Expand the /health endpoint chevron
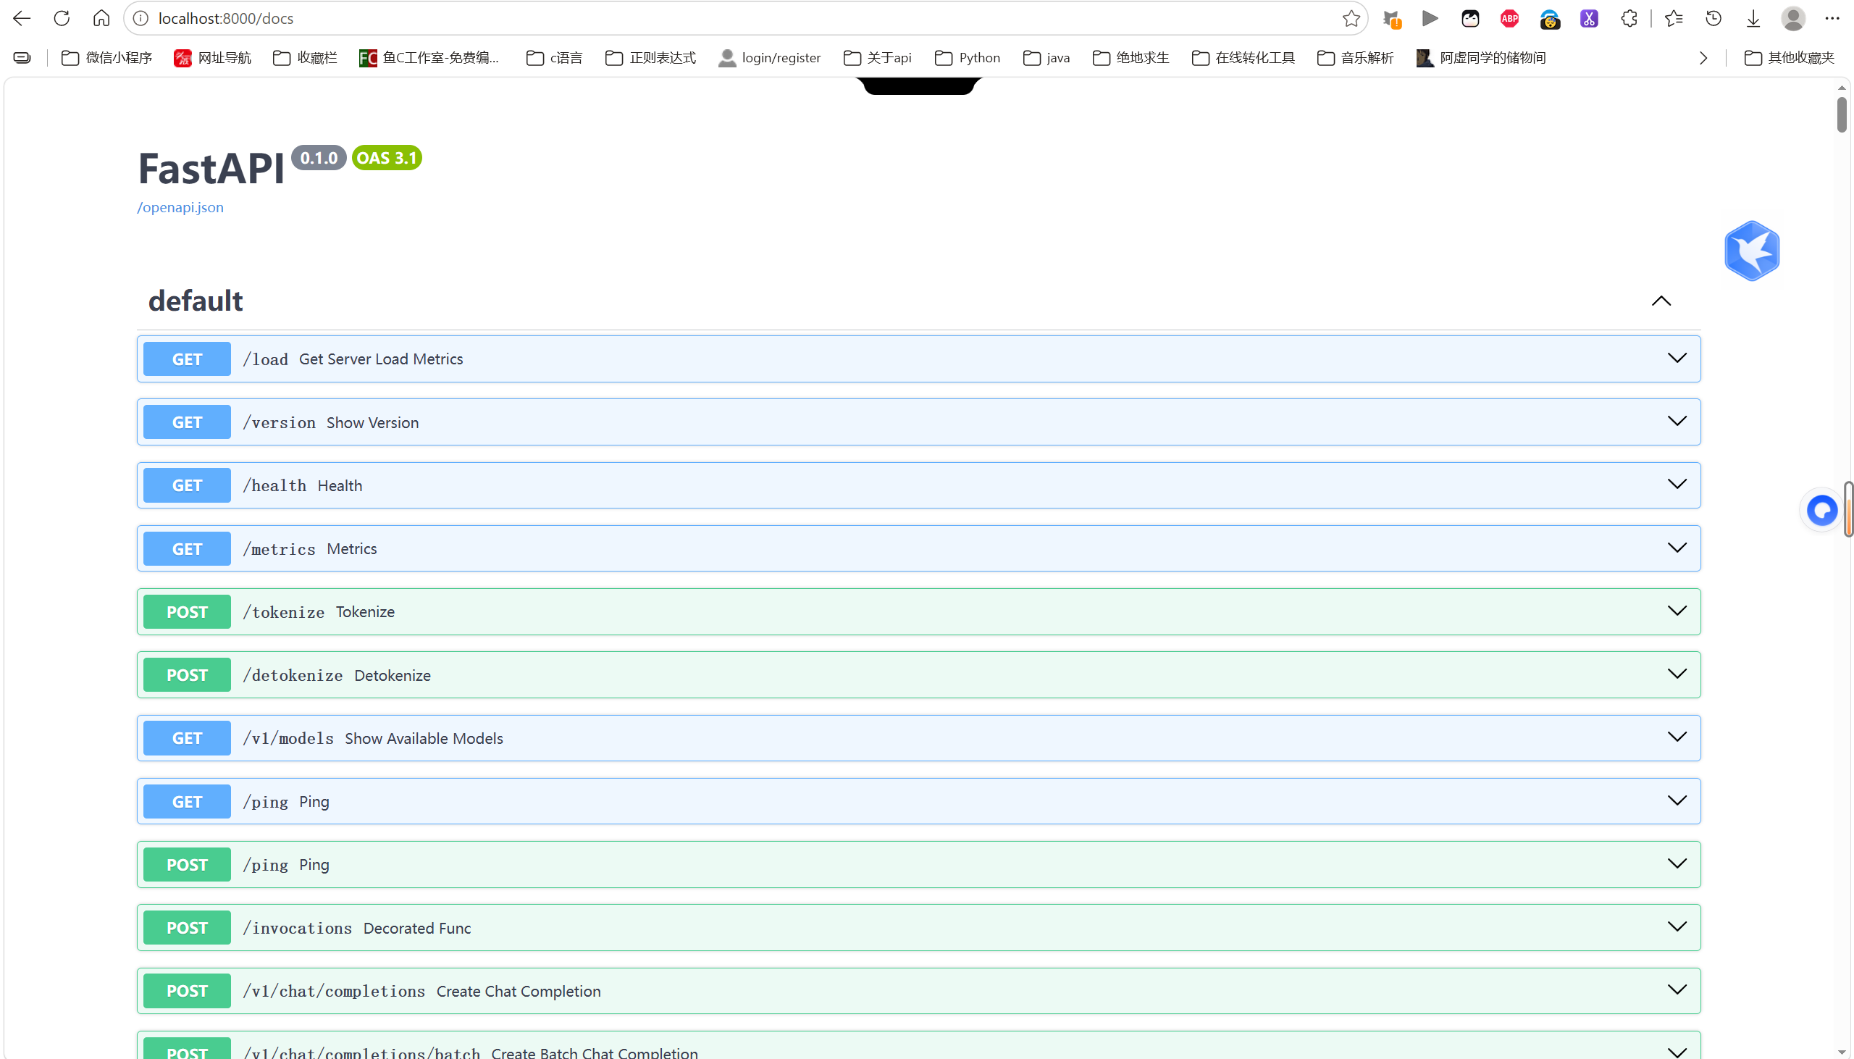Viewport: 1854px width, 1059px height. 1677,485
